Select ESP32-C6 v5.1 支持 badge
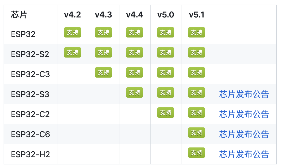Image resolution: width=281 pixels, height=168 pixels. click(x=196, y=133)
